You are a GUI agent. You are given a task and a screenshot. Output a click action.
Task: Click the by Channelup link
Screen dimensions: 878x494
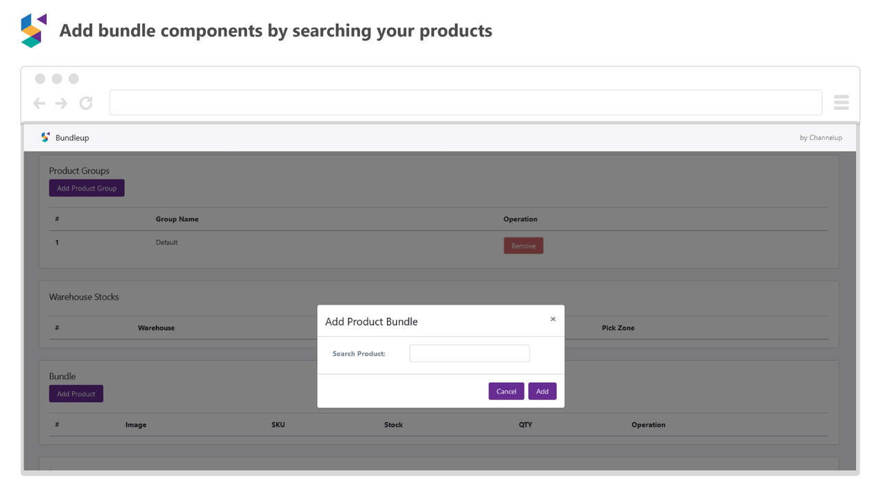tap(820, 137)
